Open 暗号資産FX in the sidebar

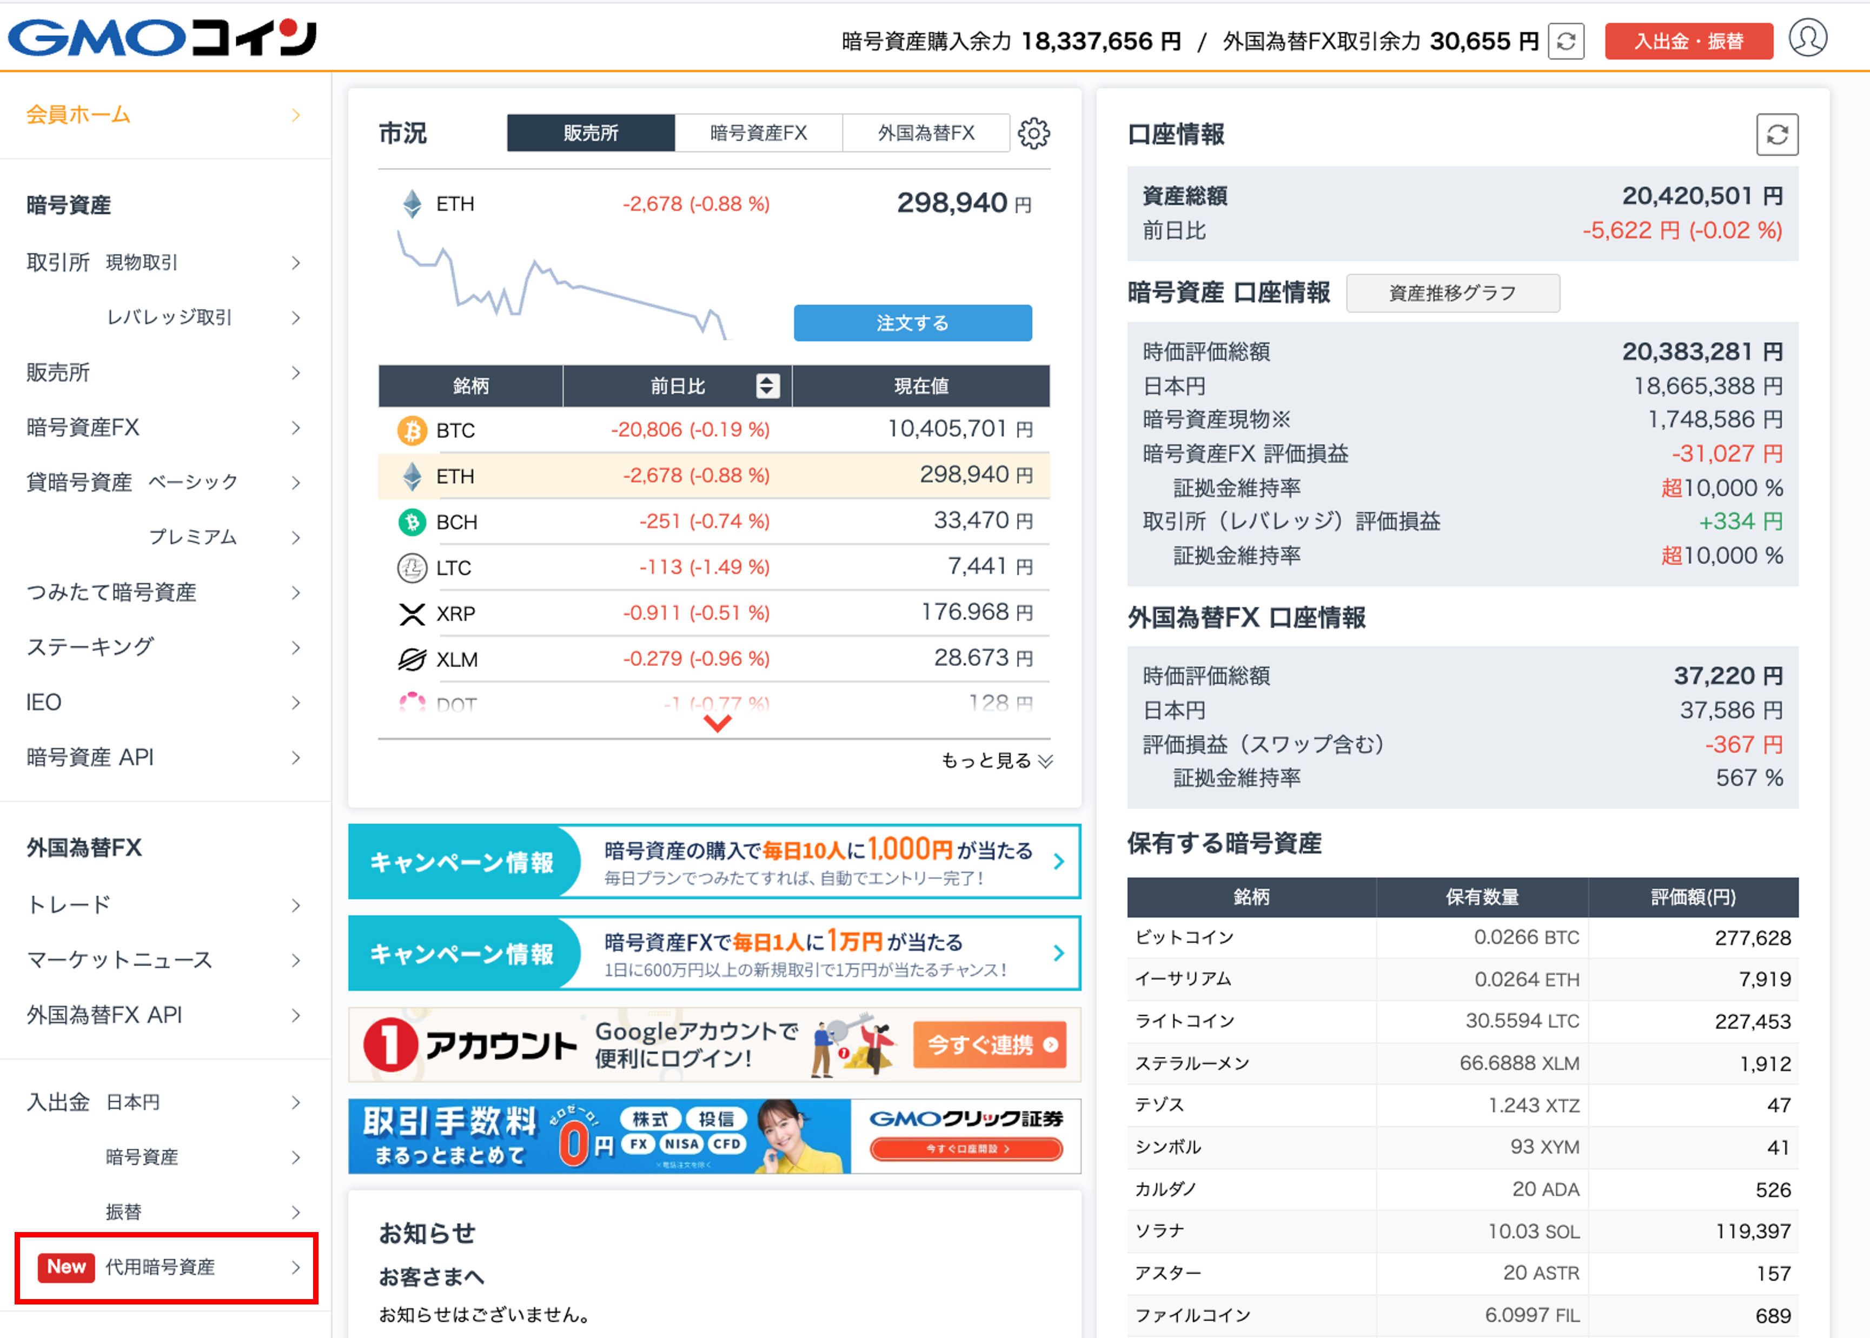pyautogui.click(x=165, y=428)
